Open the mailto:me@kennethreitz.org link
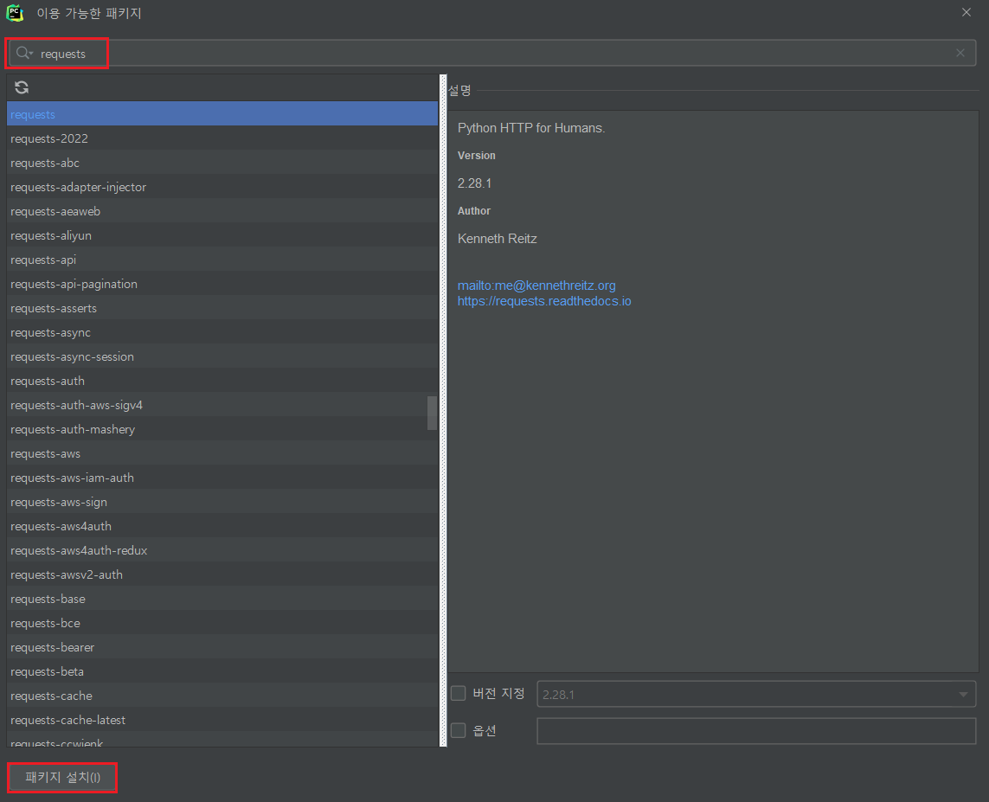 pos(536,286)
